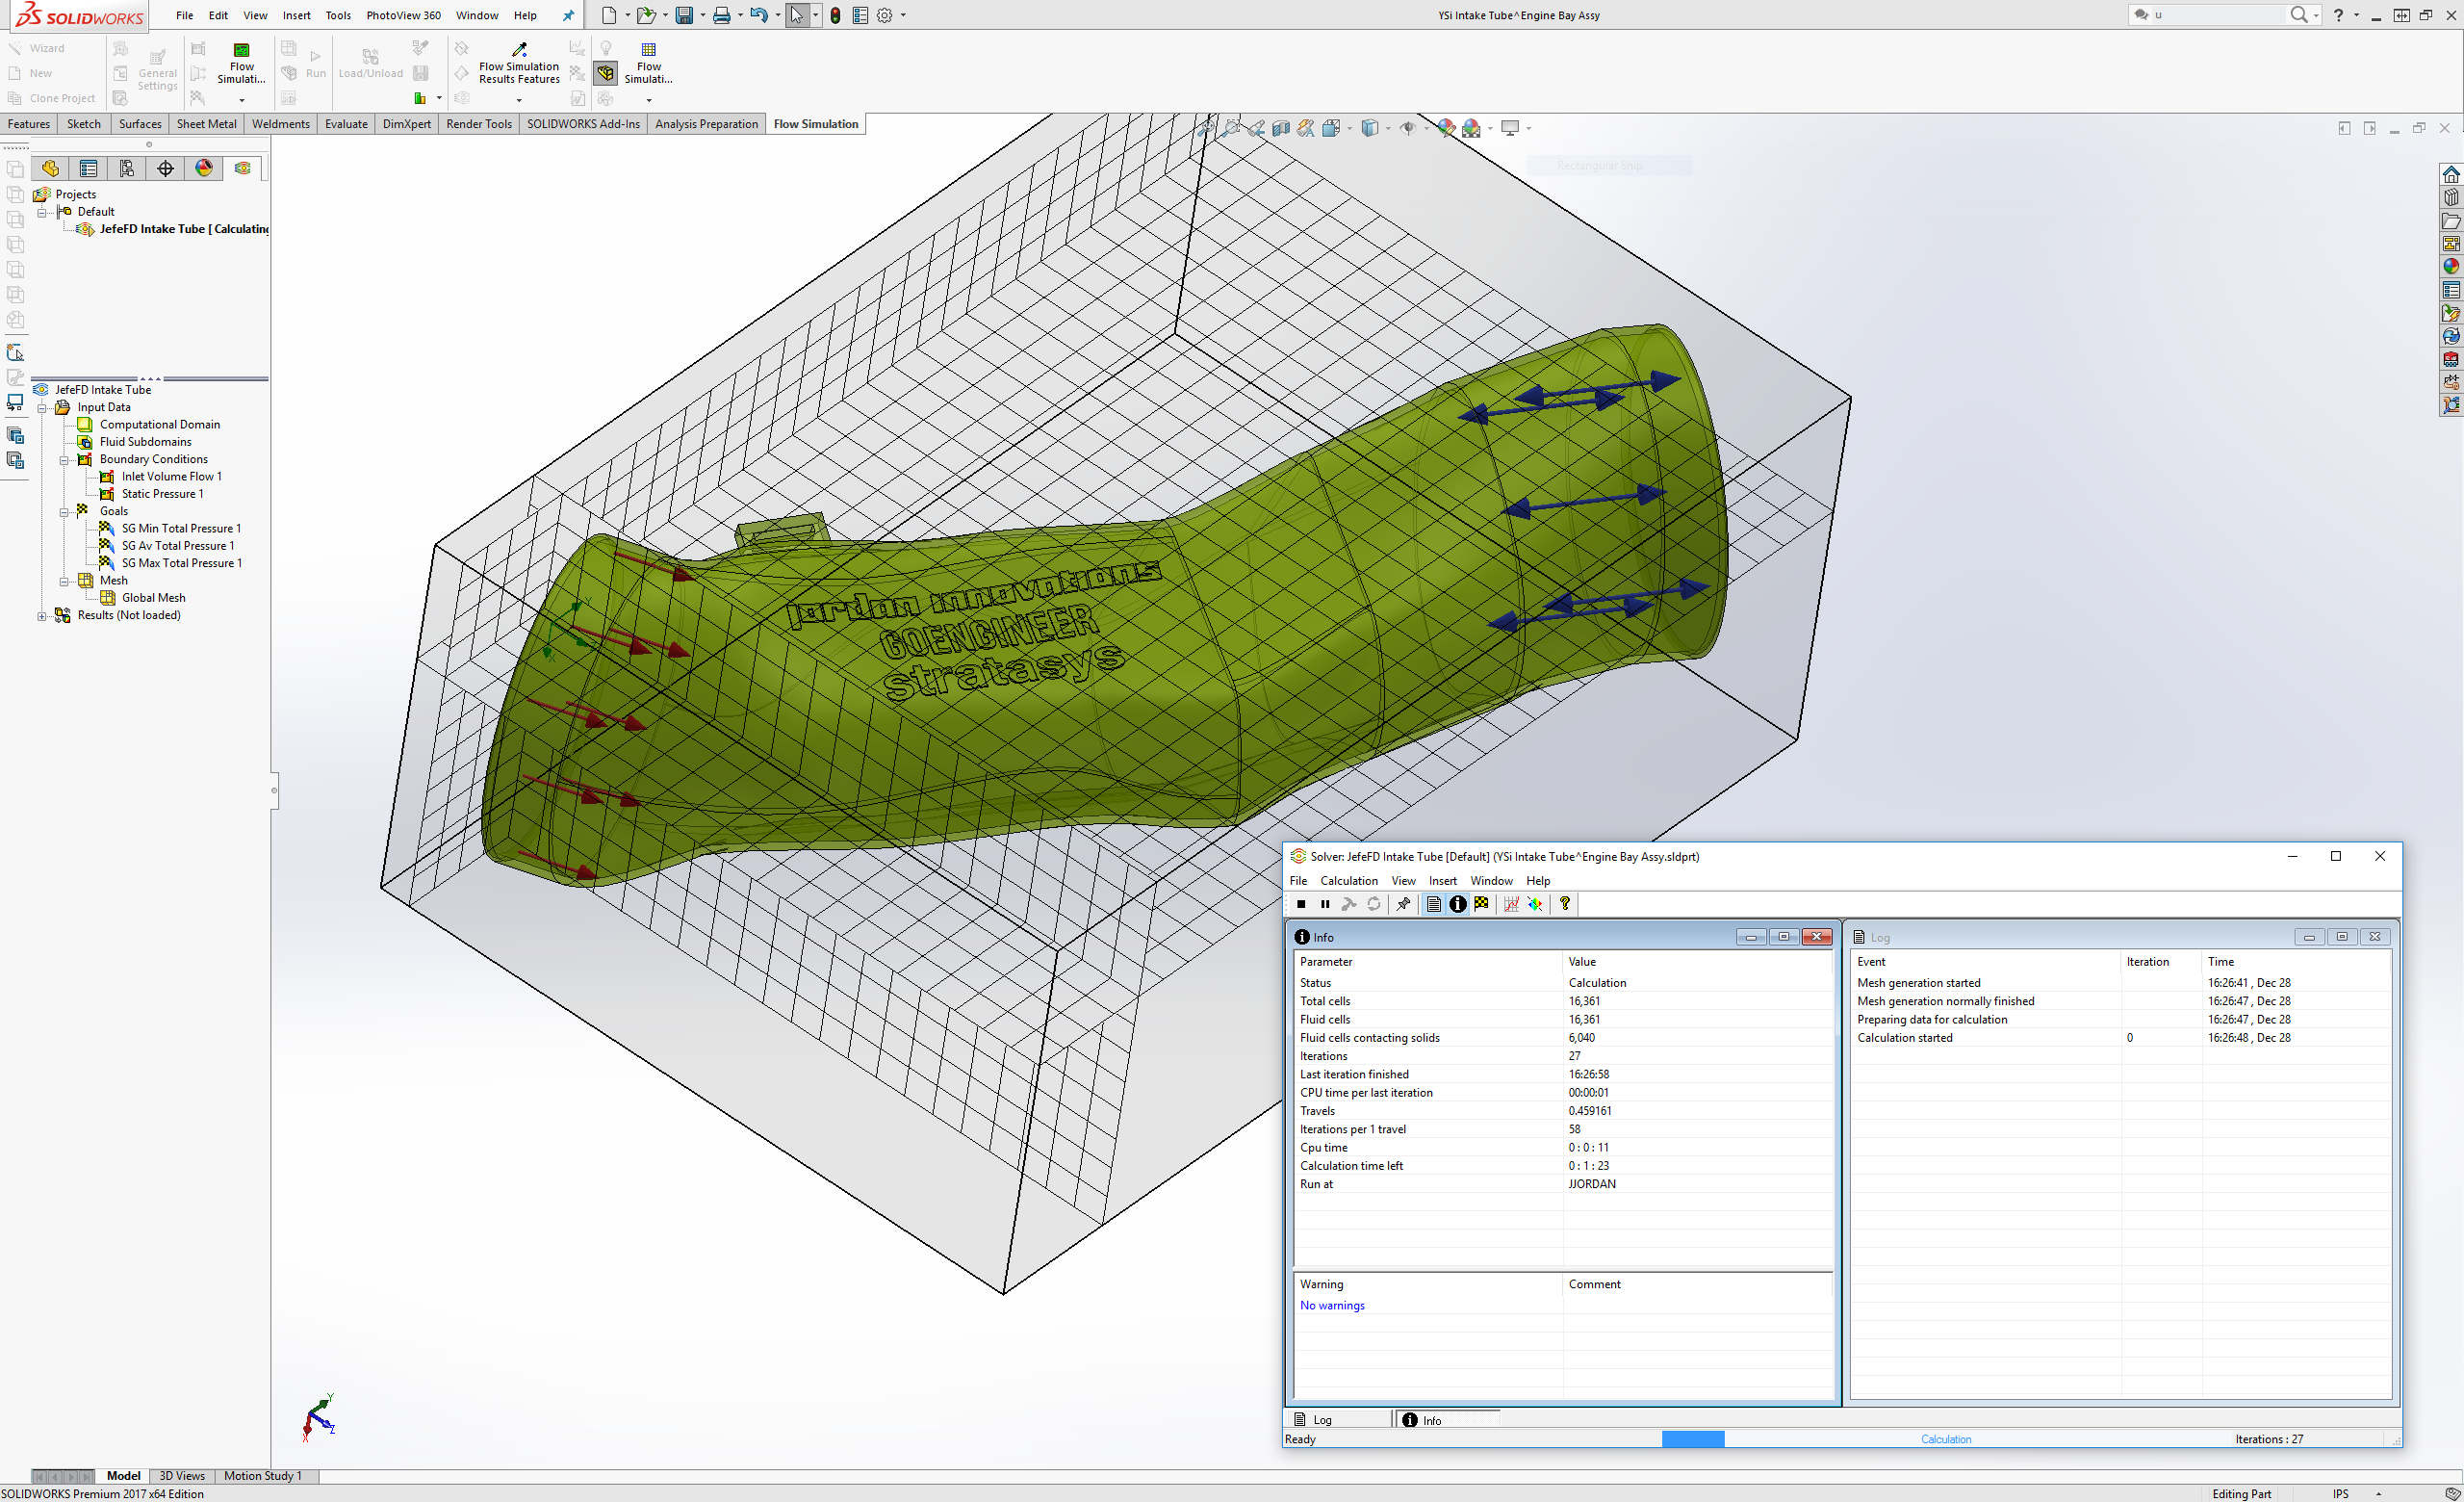
Task: Toggle the Log window button in solver toolbar
Action: point(1434,904)
